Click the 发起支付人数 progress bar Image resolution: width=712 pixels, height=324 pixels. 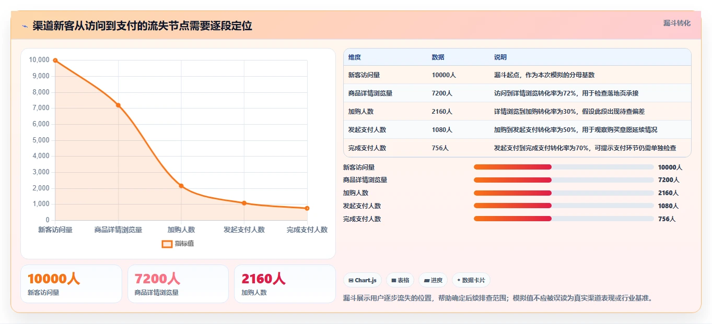point(564,206)
